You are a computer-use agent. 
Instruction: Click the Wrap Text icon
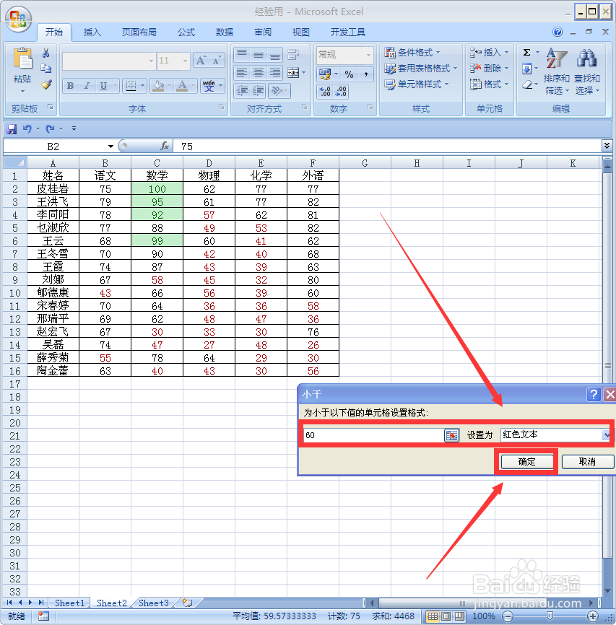click(294, 55)
